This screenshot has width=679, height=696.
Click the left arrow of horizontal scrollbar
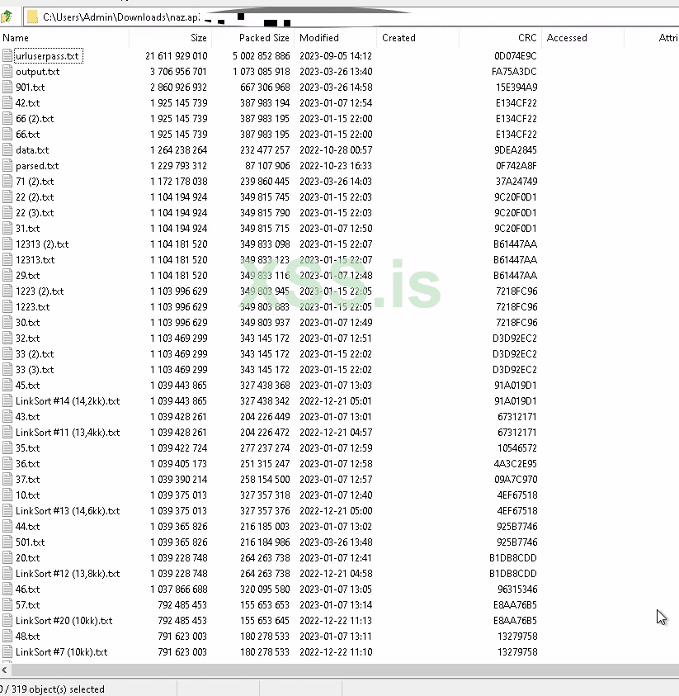click(x=4, y=670)
